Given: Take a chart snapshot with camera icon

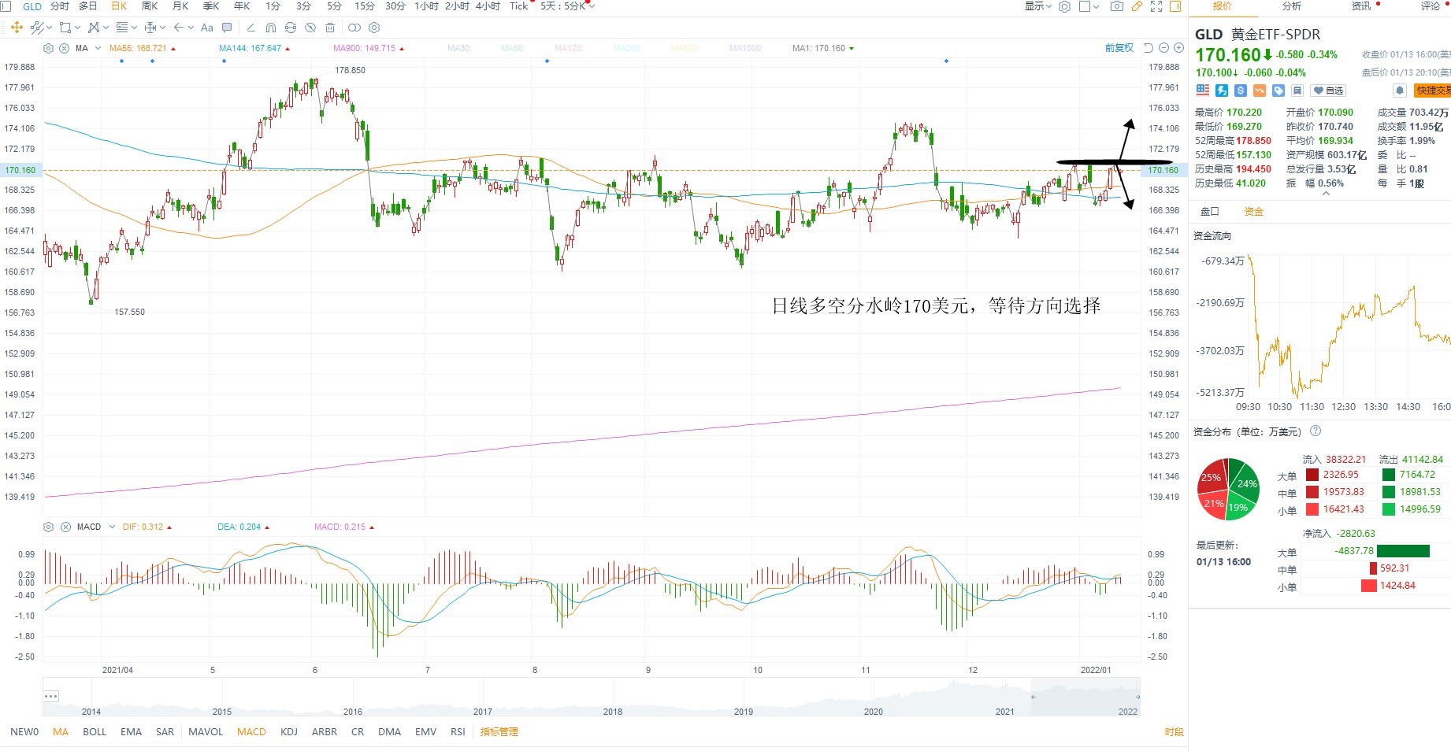Looking at the screenshot, I should point(1116,6).
